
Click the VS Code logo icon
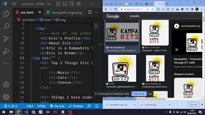(4, 4)
